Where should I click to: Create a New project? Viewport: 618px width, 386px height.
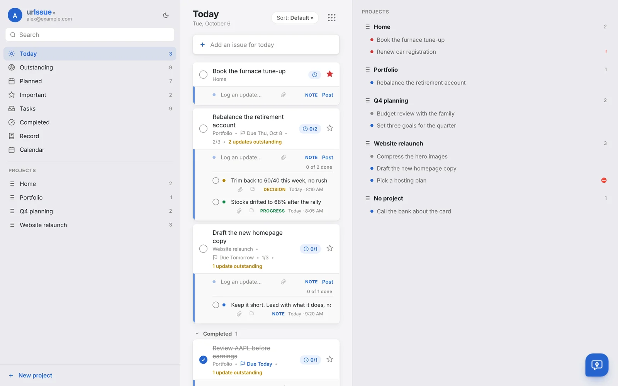[x=31, y=376]
